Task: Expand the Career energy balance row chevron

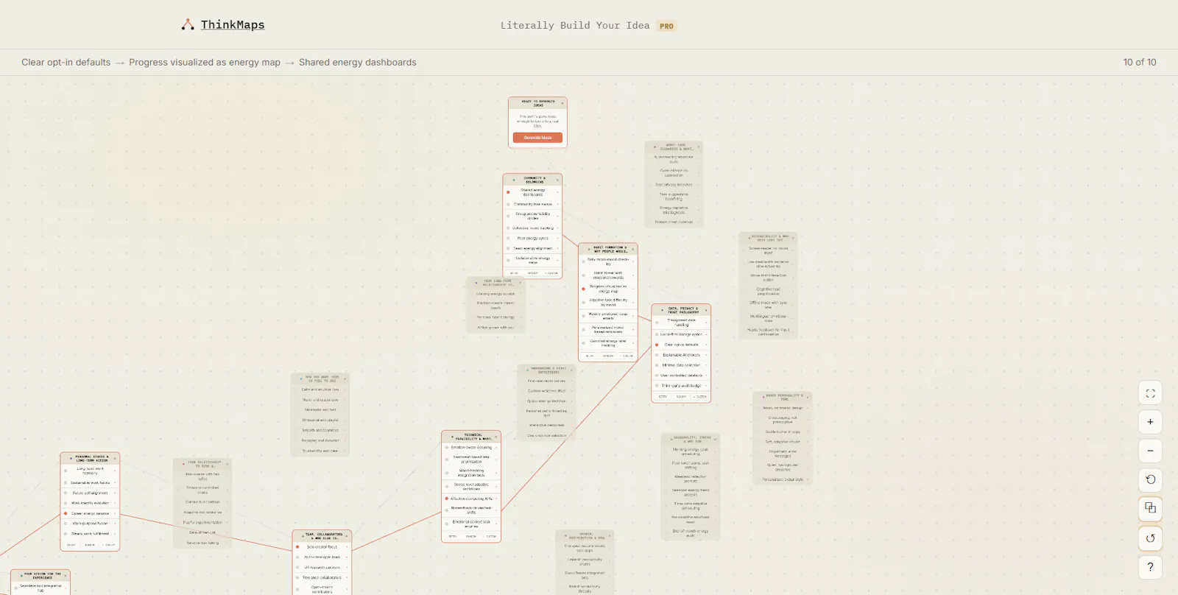Action: pyautogui.click(x=115, y=513)
